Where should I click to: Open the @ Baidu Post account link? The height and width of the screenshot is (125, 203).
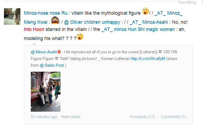pyautogui.click(x=52, y=65)
